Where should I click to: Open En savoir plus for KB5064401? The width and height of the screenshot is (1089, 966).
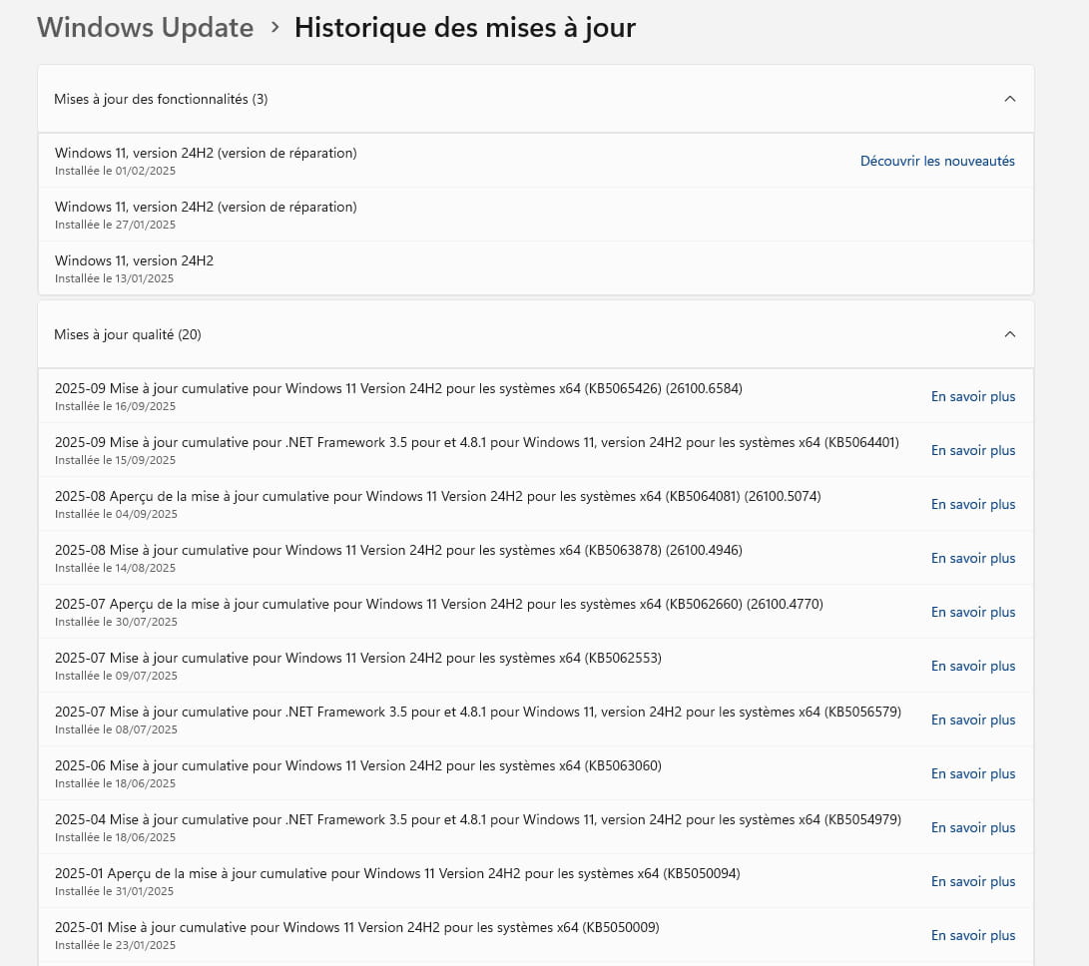973,451
